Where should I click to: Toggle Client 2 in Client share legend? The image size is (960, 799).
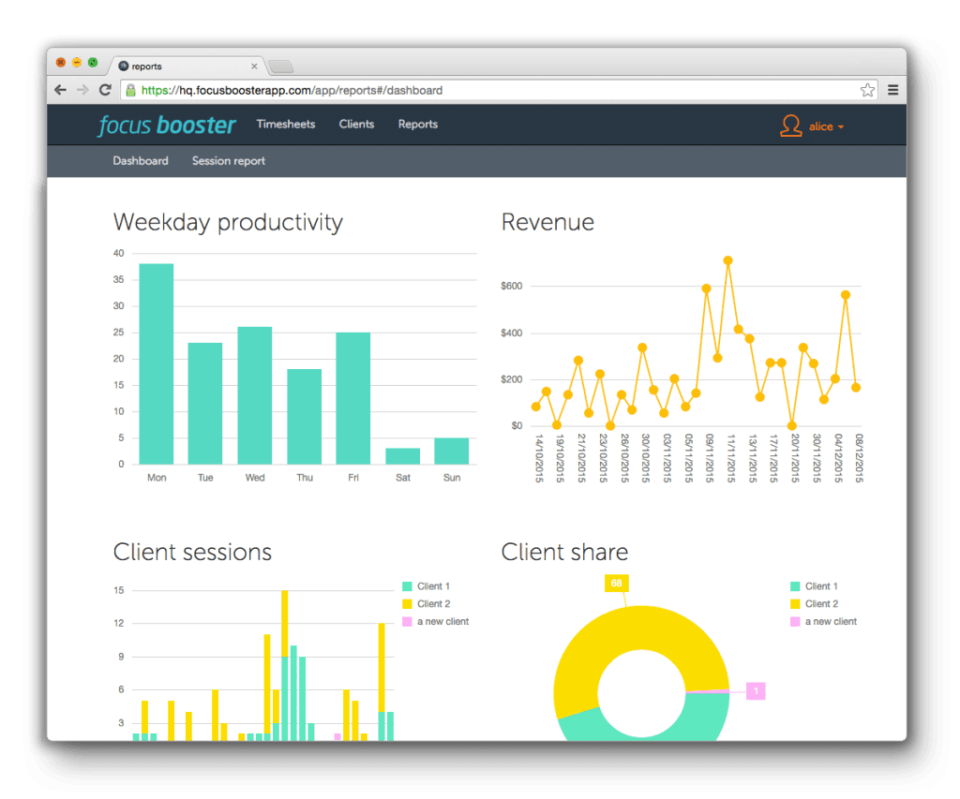point(821,604)
